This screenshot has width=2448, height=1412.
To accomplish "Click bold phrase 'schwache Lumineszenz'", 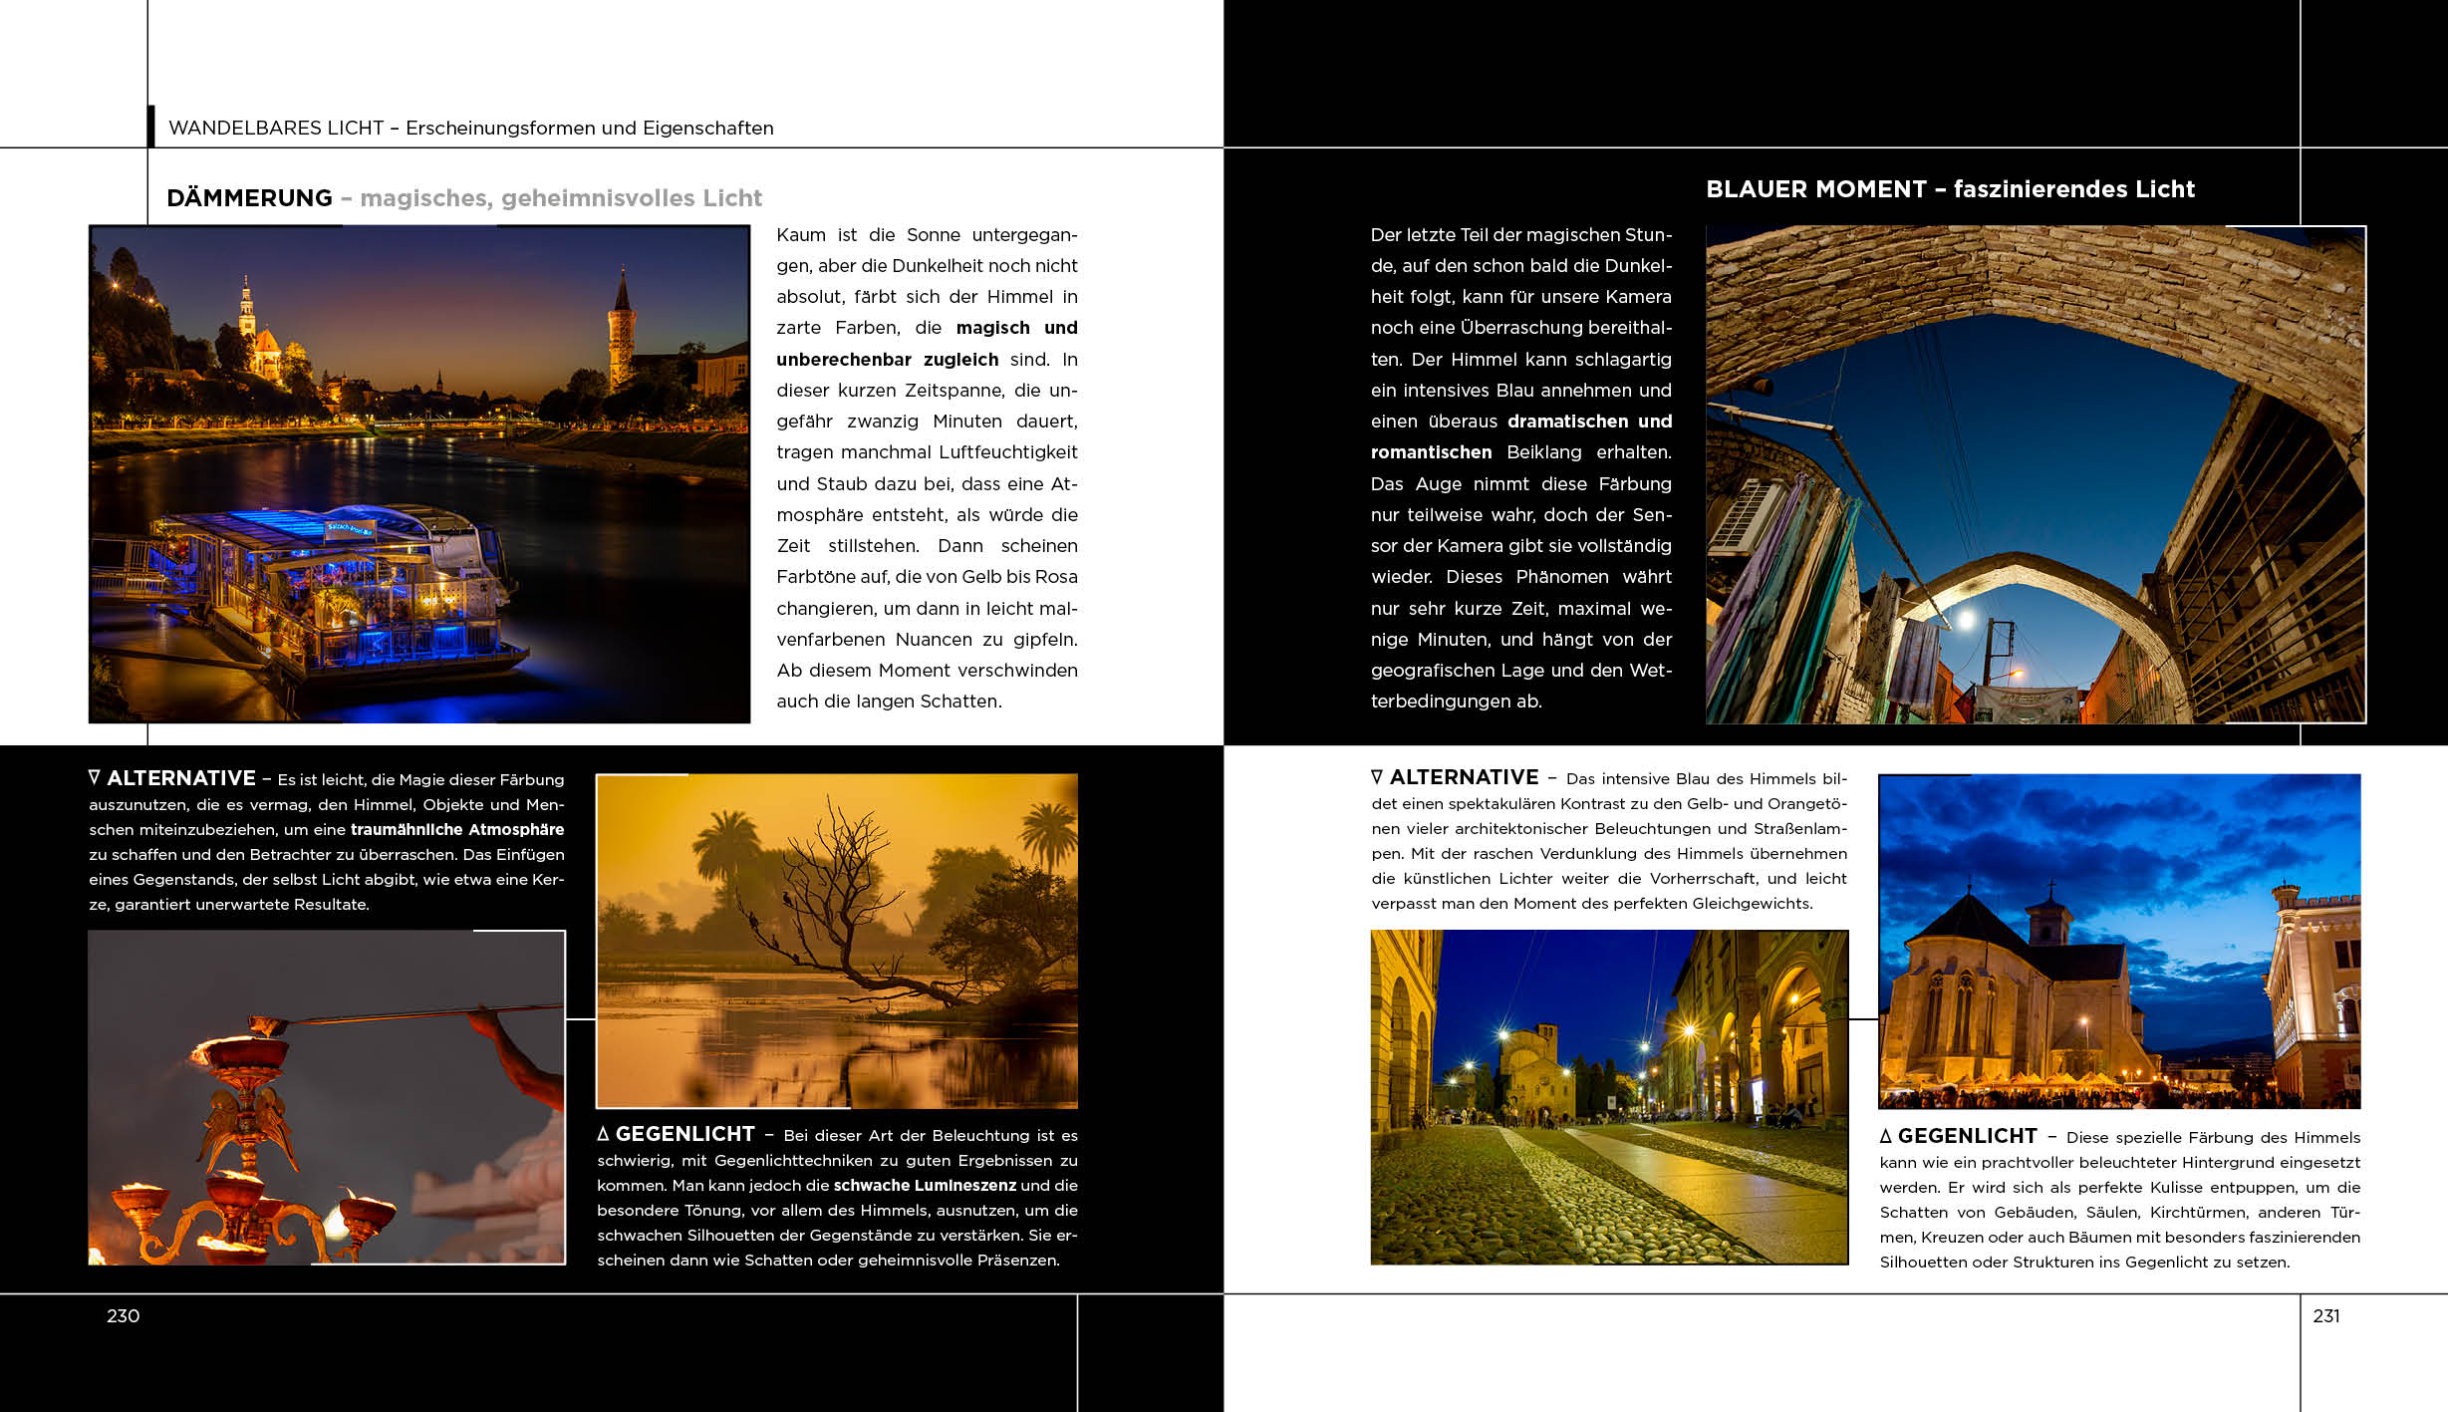I will [925, 1185].
